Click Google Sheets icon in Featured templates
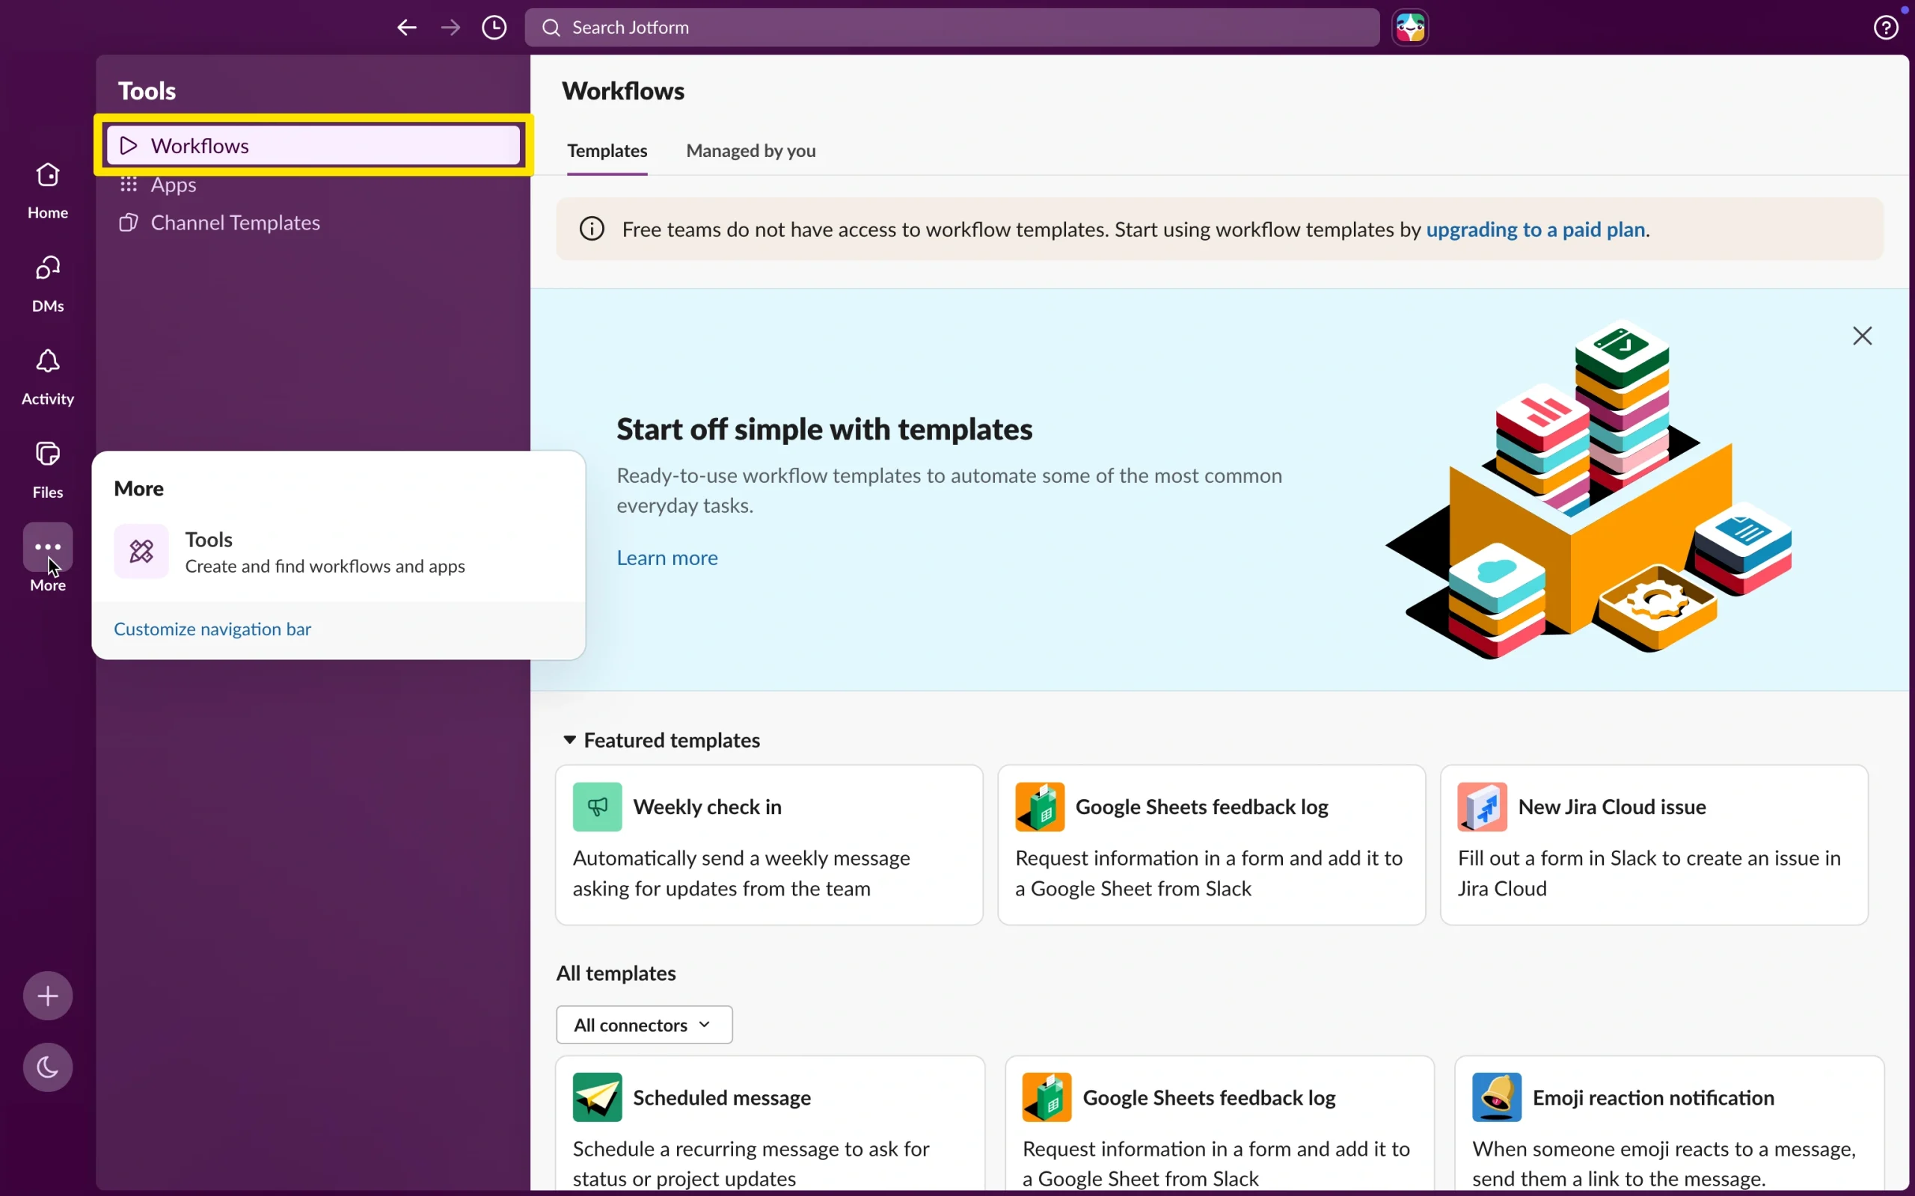The image size is (1915, 1196). pyautogui.click(x=1040, y=807)
